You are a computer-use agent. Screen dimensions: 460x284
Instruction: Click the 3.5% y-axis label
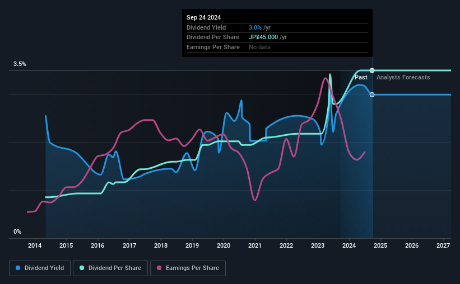(x=20, y=64)
